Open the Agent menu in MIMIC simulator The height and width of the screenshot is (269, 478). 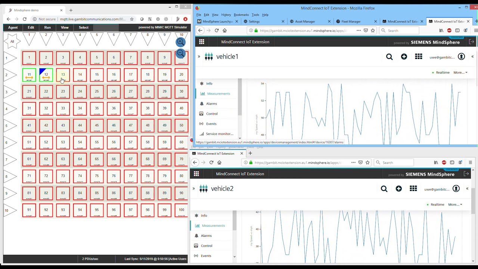(x=13, y=27)
